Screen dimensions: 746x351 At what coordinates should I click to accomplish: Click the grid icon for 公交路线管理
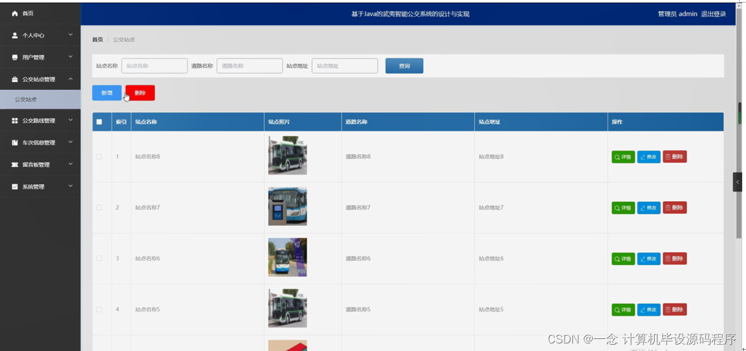pos(15,121)
